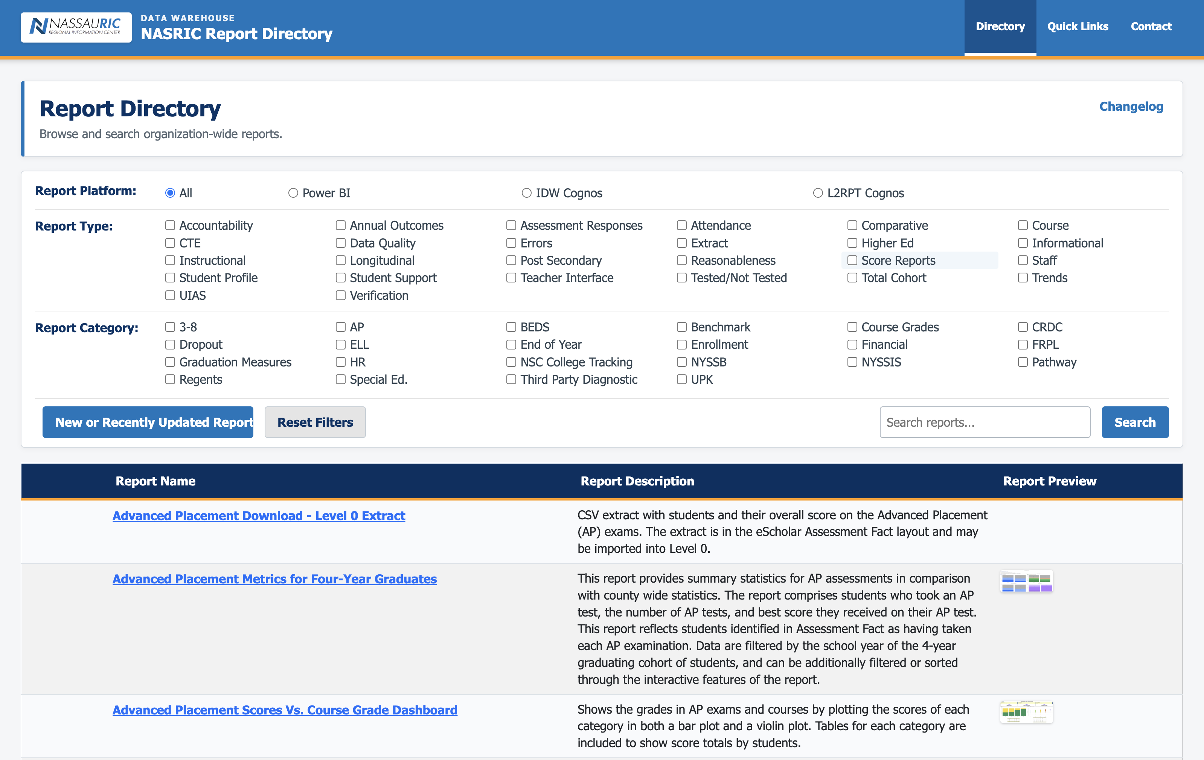This screenshot has width=1204, height=760.
Task: Check the Errors checkbox
Action: tap(511, 243)
